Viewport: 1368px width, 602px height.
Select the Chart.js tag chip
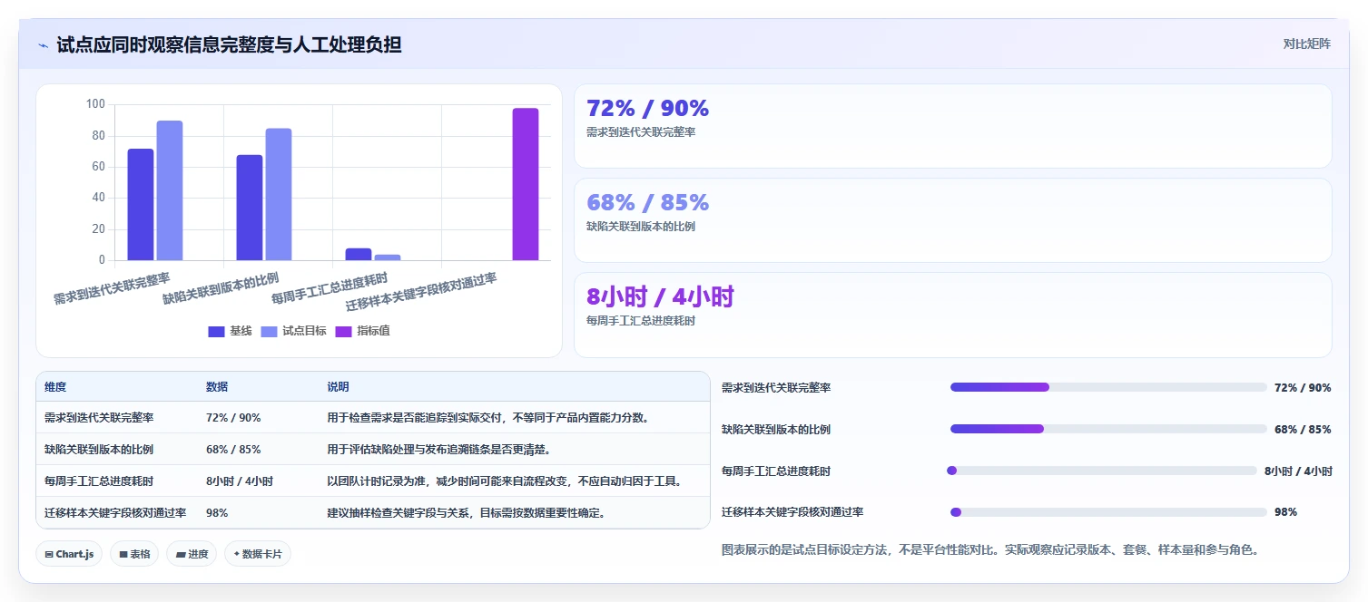(x=69, y=554)
